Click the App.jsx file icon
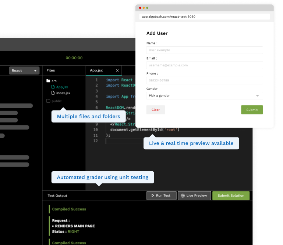This screenshot has height=245, width=283. coord(53,87)
